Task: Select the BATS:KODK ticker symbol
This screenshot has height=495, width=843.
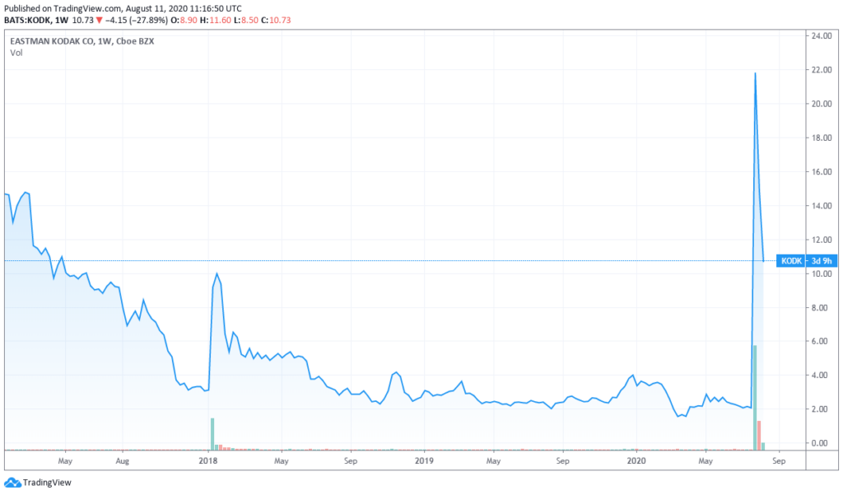Action: coord(27,21)
